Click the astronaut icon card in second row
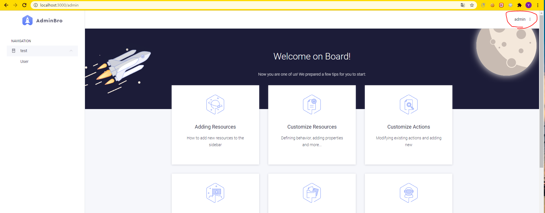The image size is (545, 213). pyautogui.click(x=408, y=193)
